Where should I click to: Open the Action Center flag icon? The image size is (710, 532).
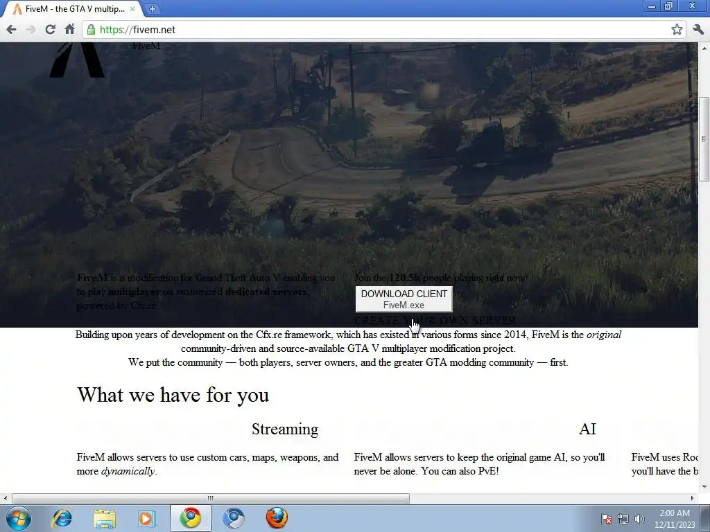click(x=607, y=519)
